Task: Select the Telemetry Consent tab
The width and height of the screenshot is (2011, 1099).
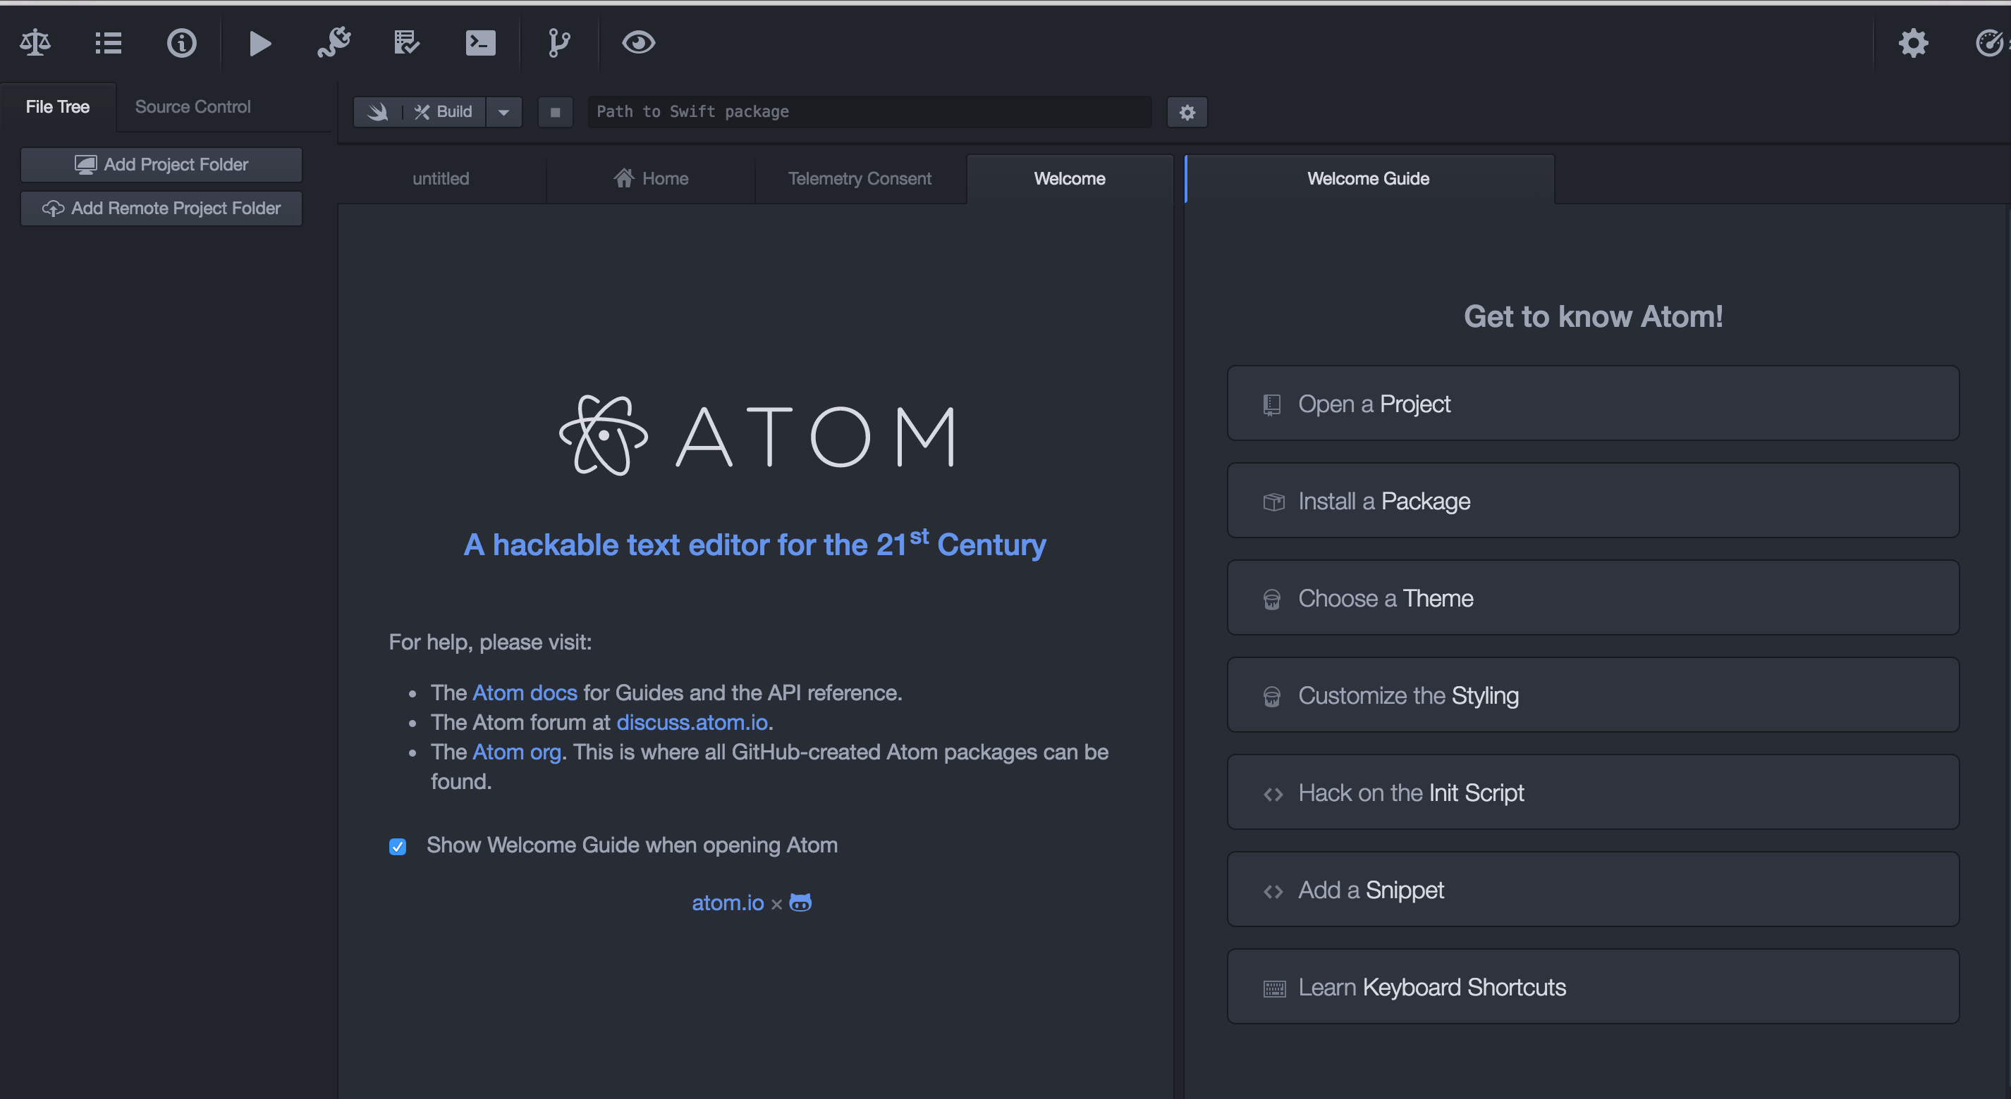Action: [860, 179]
